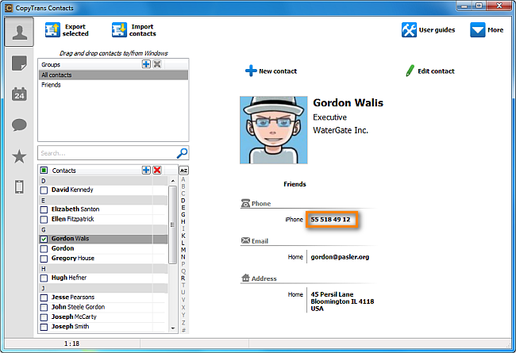Check David Kennedy's checkbox

tap(44, 190)
